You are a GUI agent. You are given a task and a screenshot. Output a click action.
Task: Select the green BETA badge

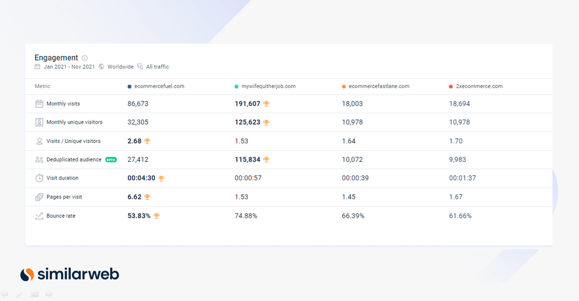click(111, 160)
